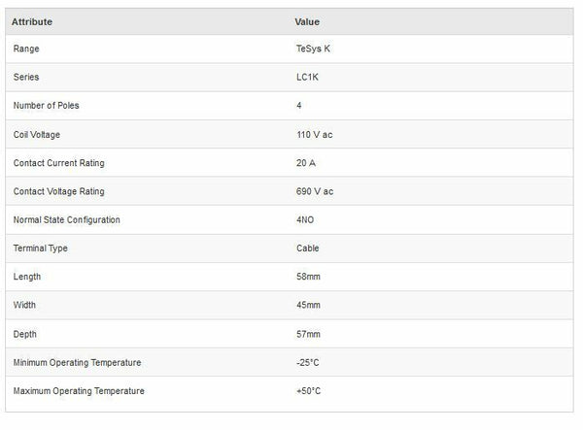583x430 pixels.
Task: Select the Terminal Type label
Action: (41, 248)
